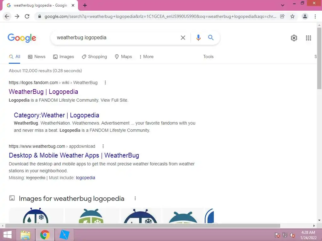Click logos.fandom.com breadcrumb URL text
Image resolution: width=322 pixels, height=241 pixels.
(x=53, y=83)
